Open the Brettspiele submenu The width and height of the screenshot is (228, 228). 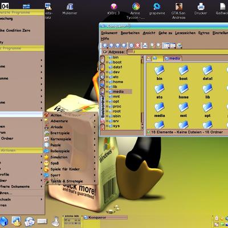tap(70, 133)
